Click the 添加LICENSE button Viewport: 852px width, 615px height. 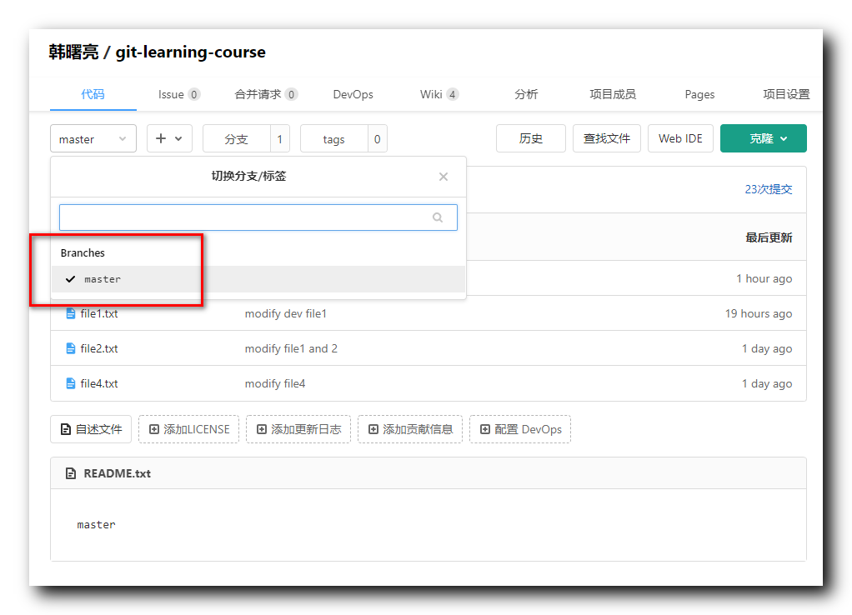[x=188, y=429]
